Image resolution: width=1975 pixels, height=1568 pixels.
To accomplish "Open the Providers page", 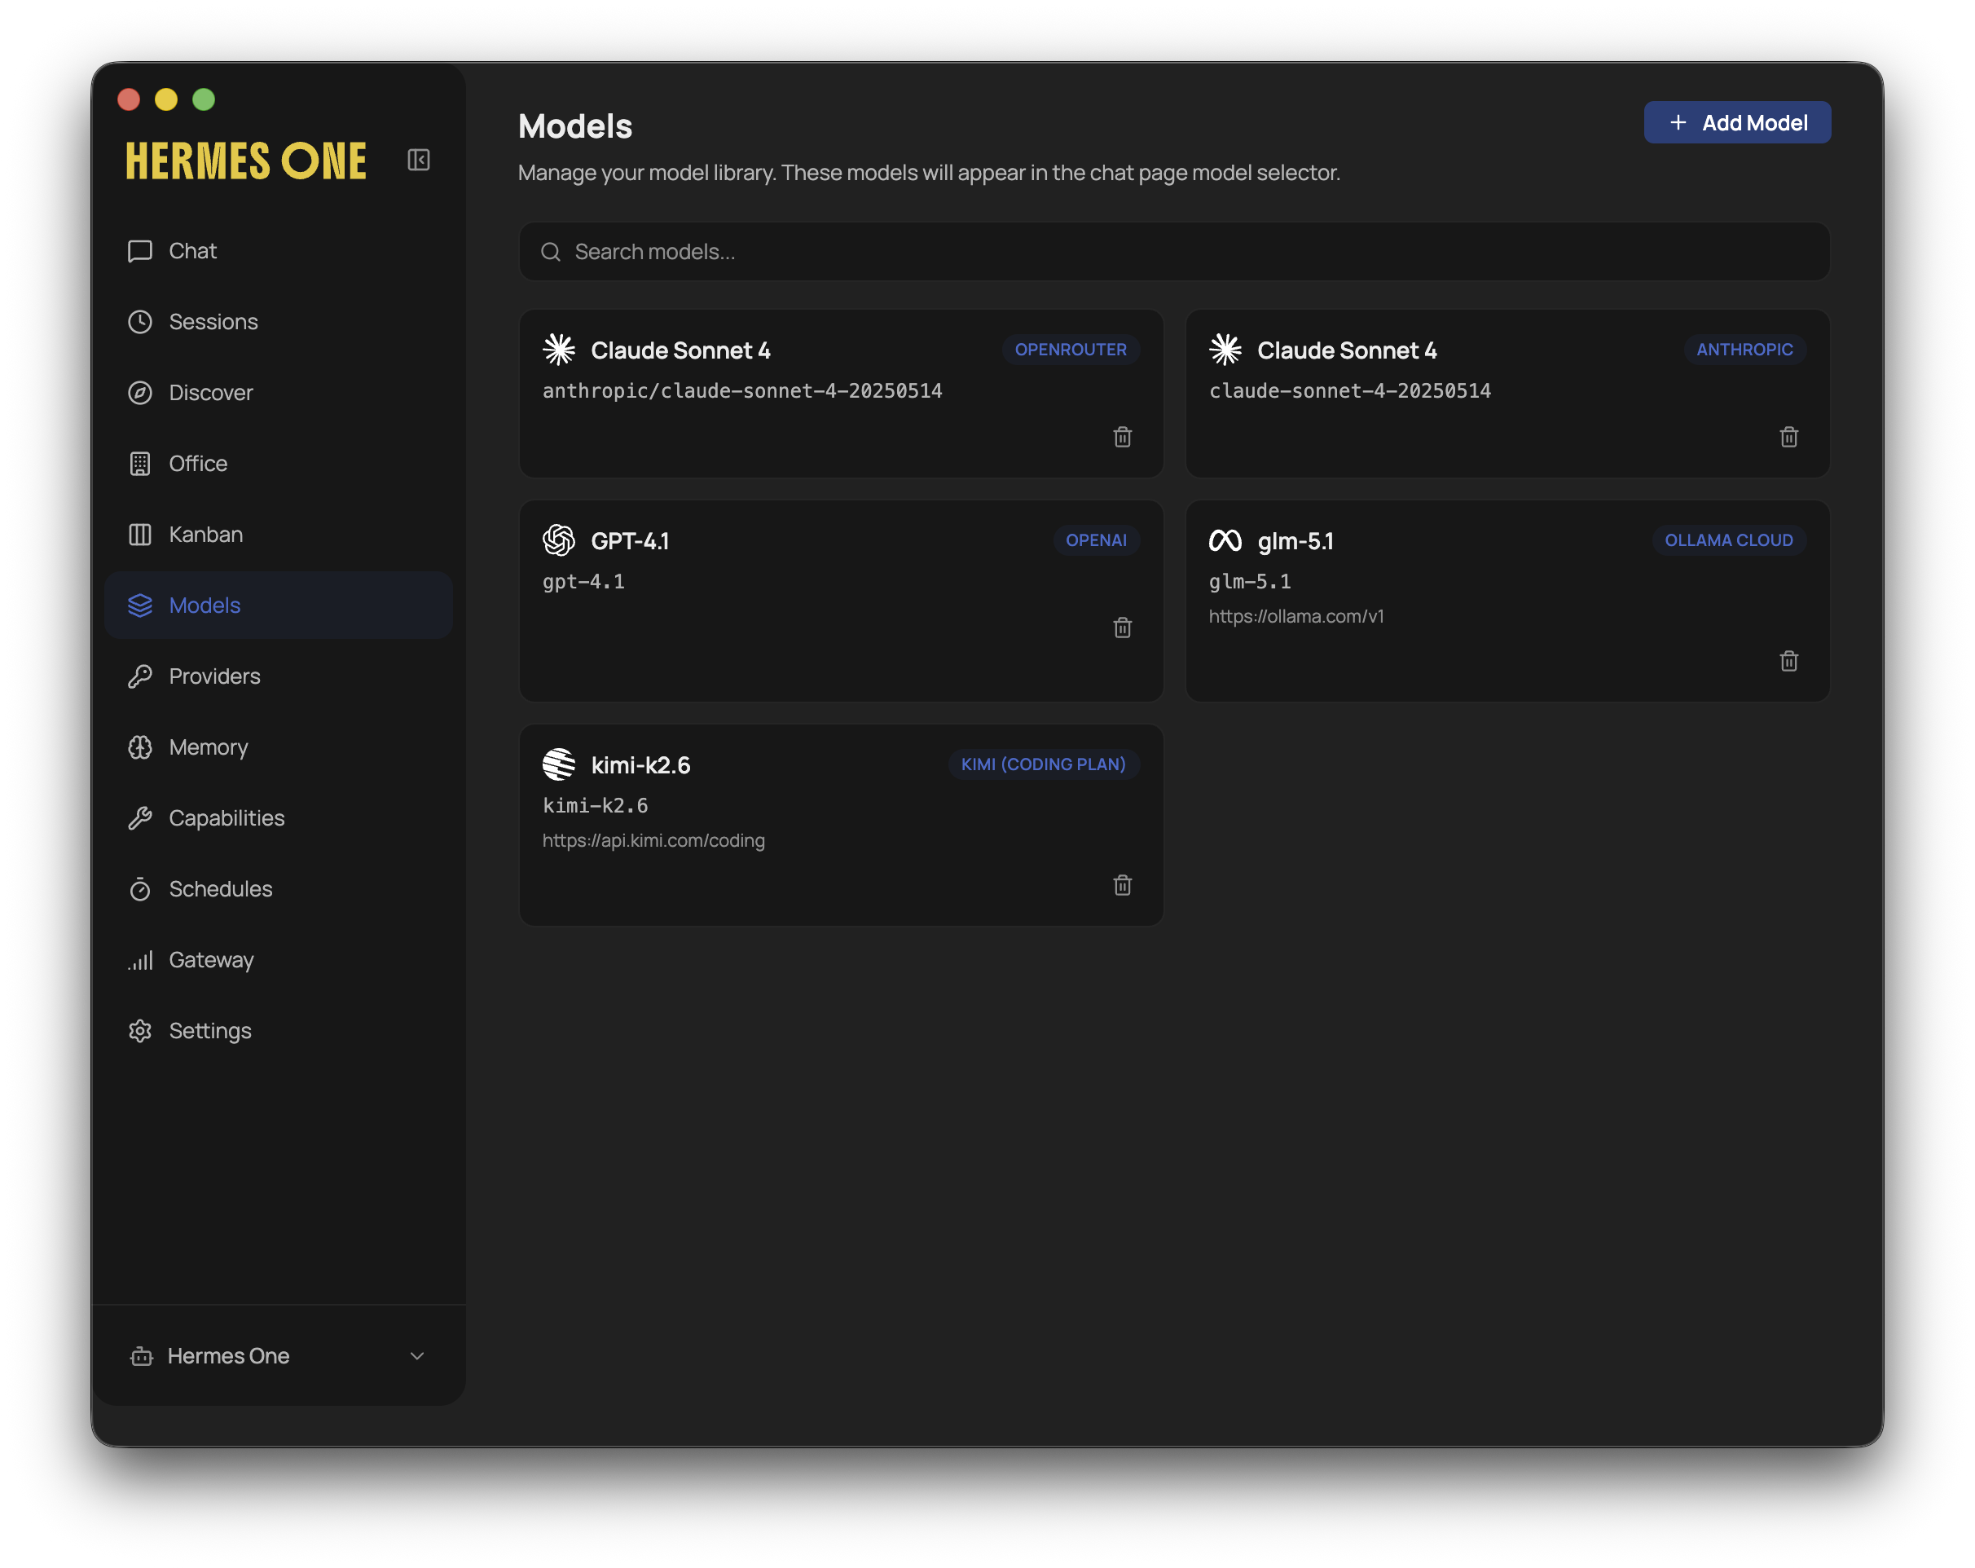I will pos(279,676).
